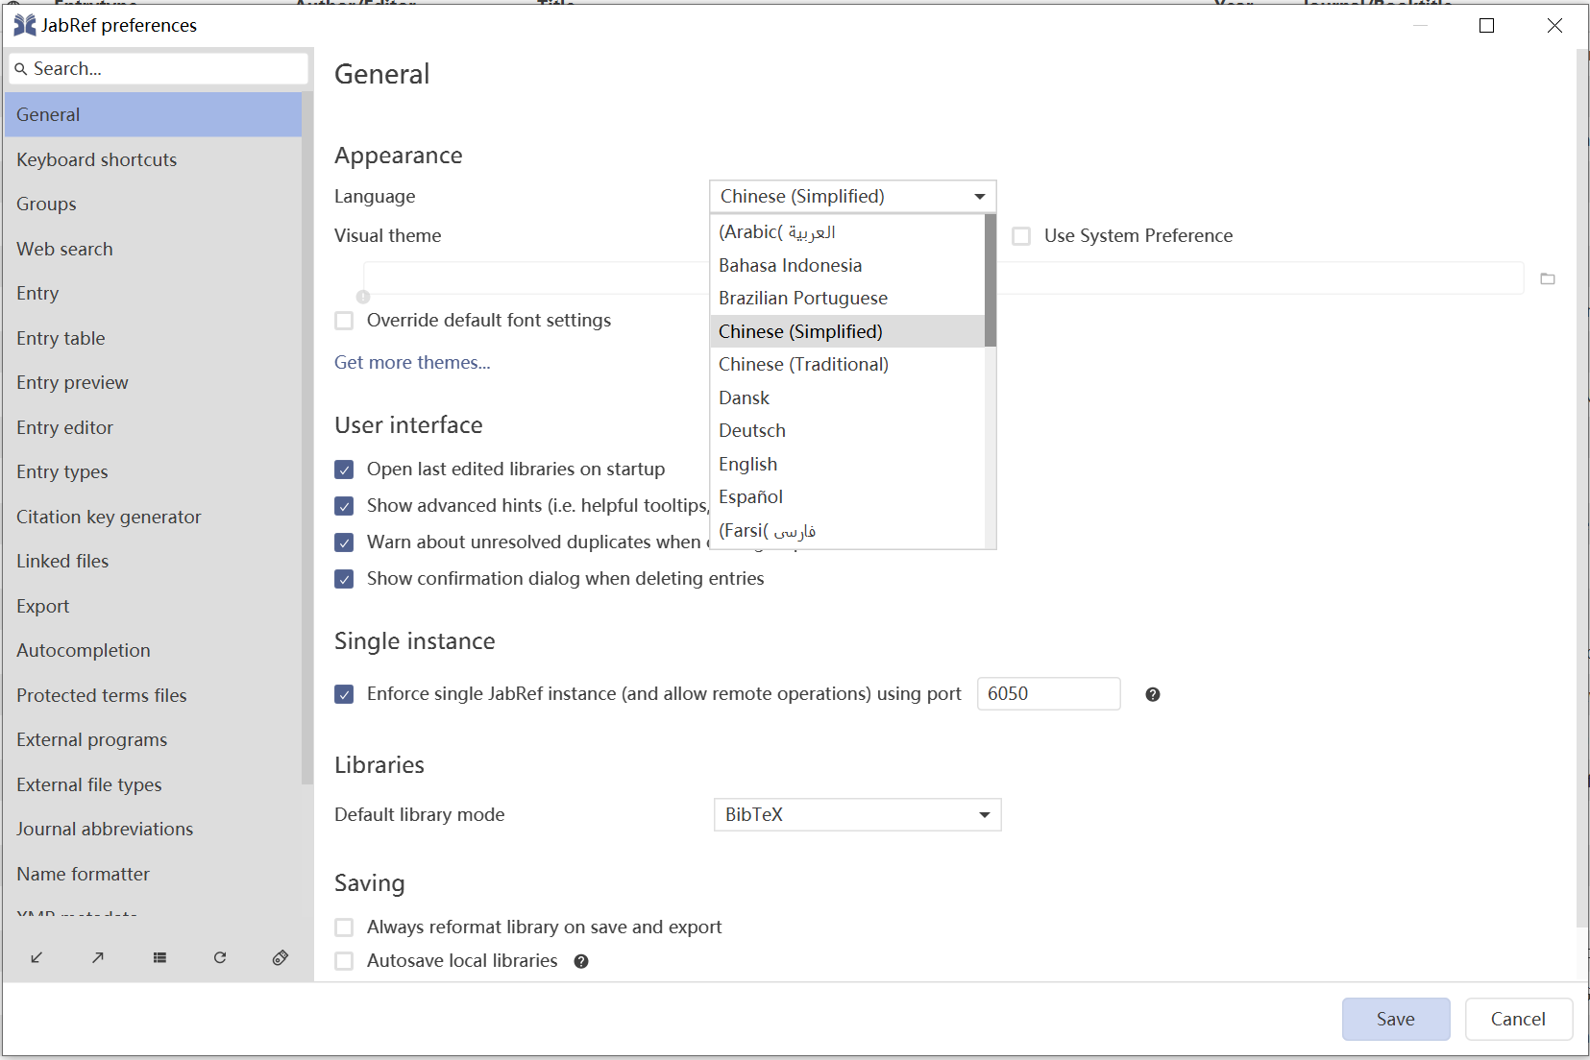
Task: Click the folder icon to browse theme file
Action: pyautogui.click(x=1547, y=278)
